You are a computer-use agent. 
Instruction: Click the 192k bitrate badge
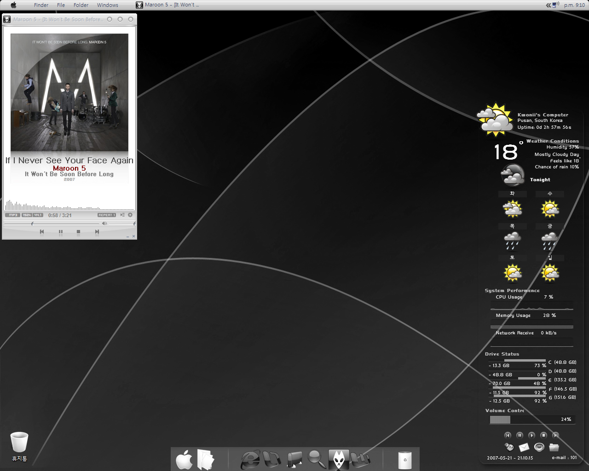[27, 215]
